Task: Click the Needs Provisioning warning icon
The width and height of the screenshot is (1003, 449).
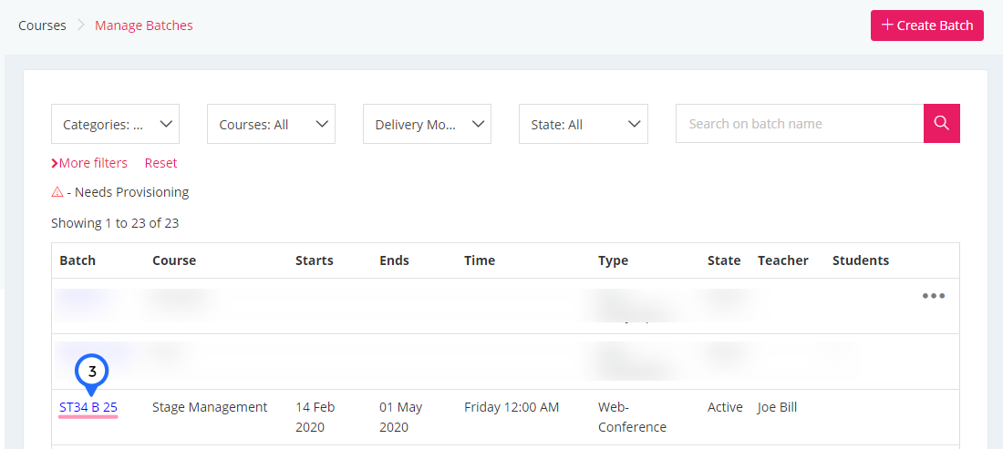Action: [57, 191]
